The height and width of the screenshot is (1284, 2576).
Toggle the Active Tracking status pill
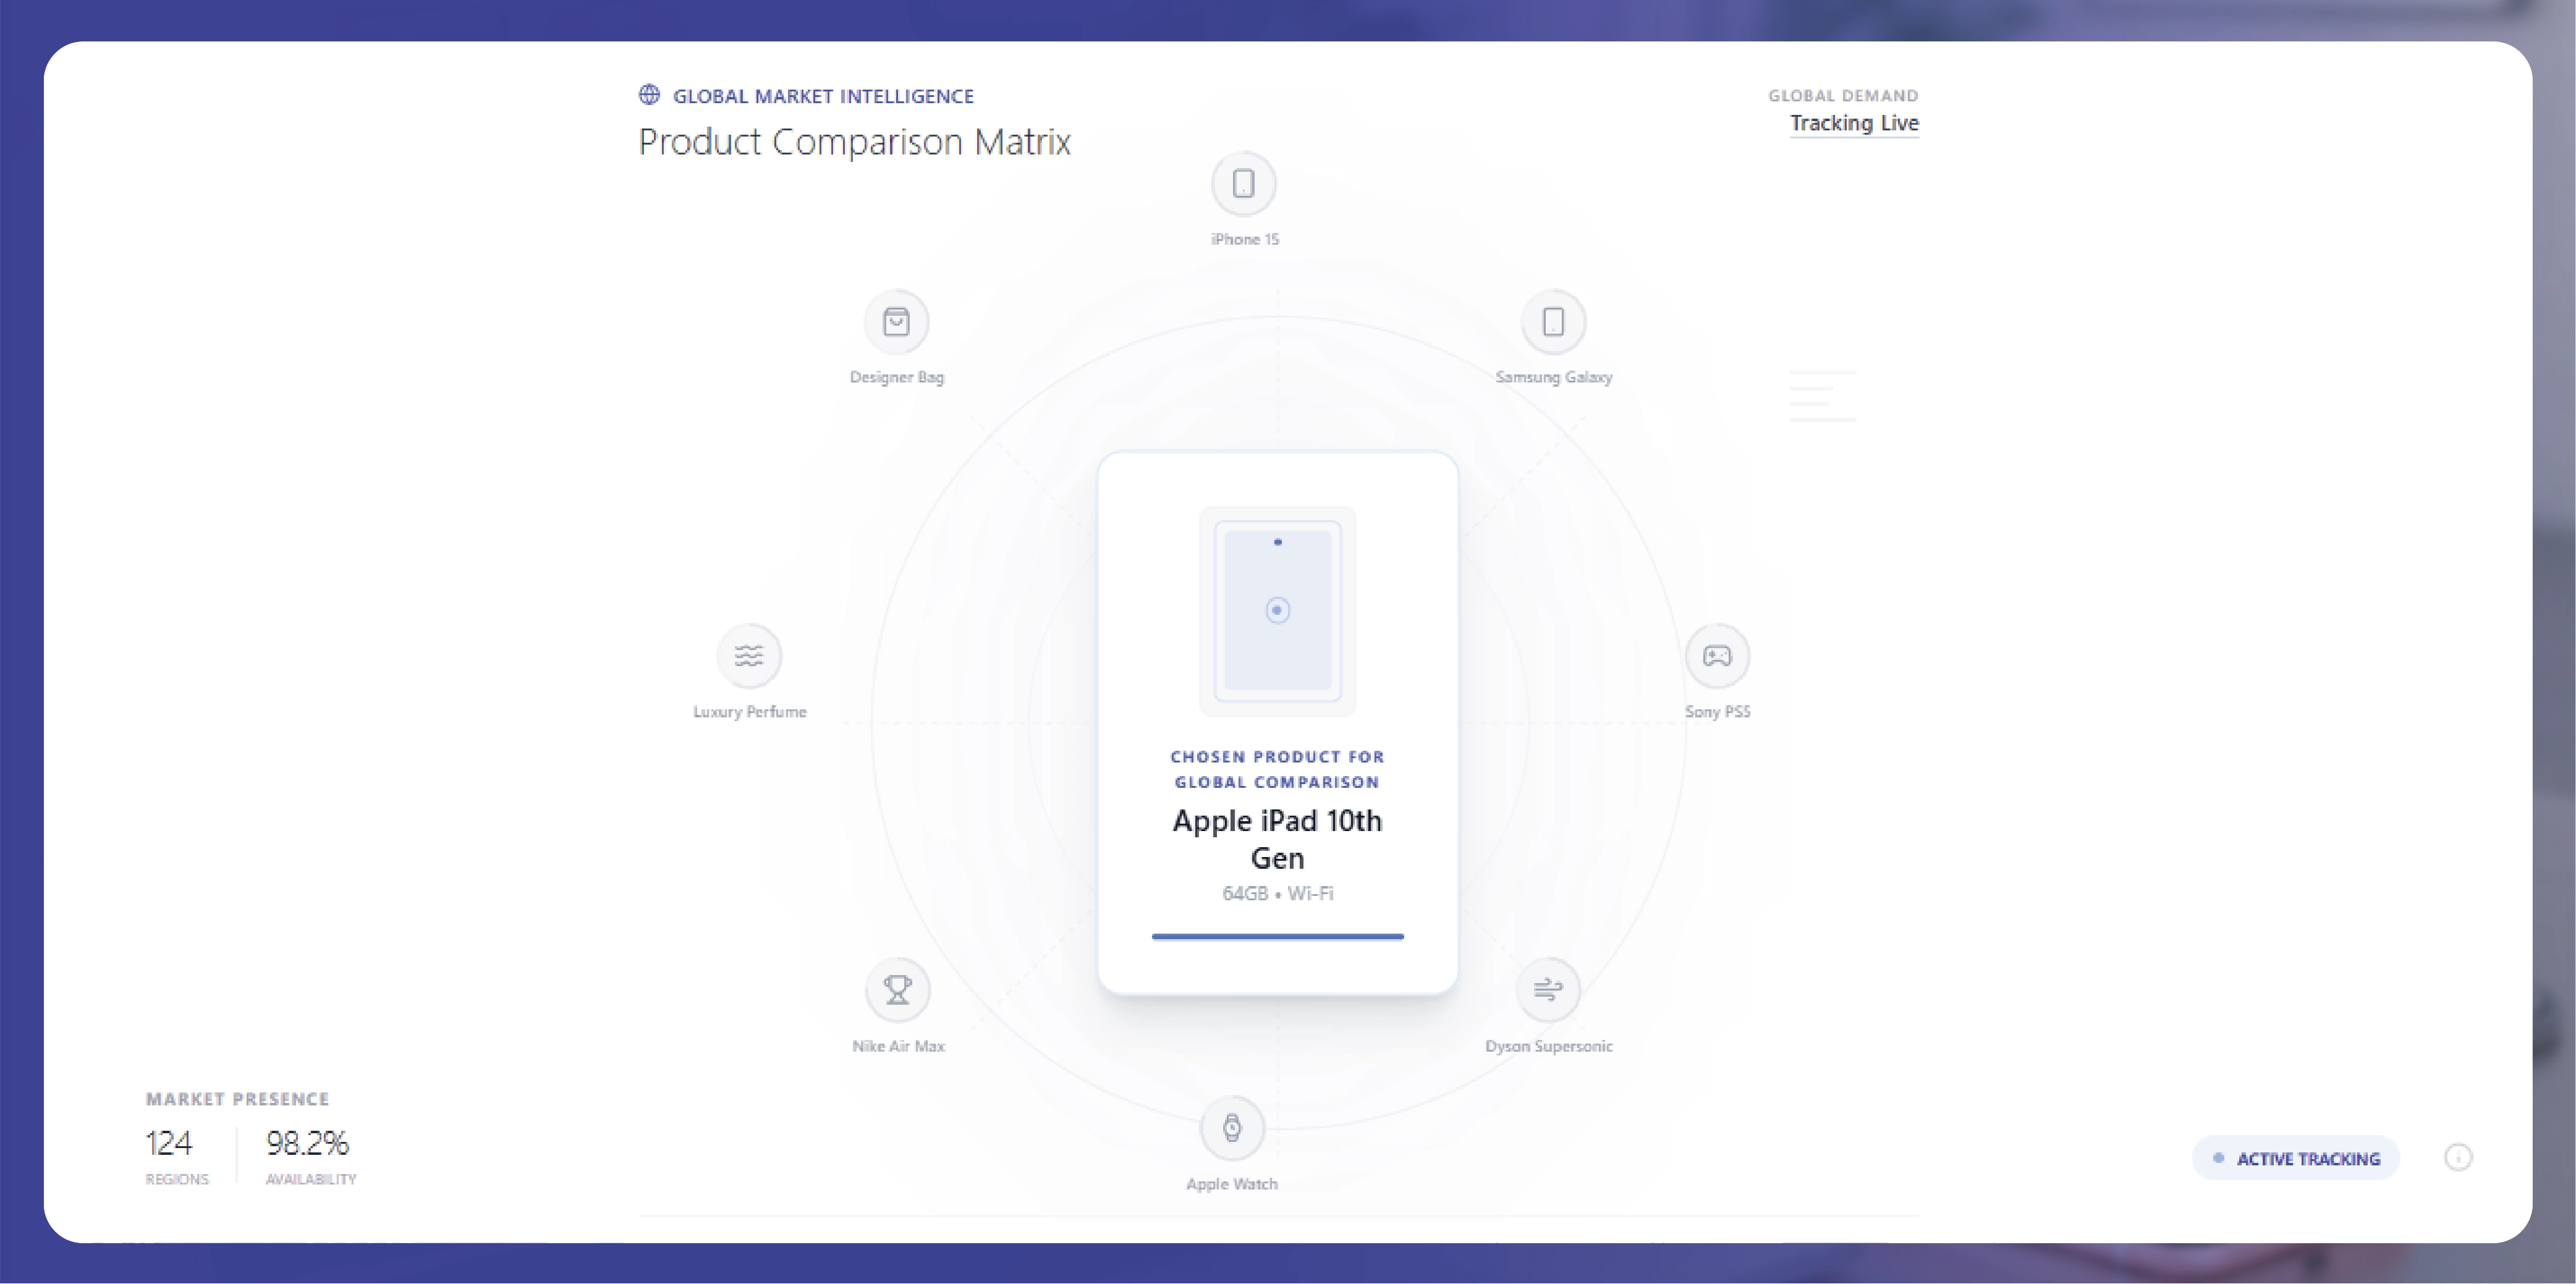[2296, 1158]
